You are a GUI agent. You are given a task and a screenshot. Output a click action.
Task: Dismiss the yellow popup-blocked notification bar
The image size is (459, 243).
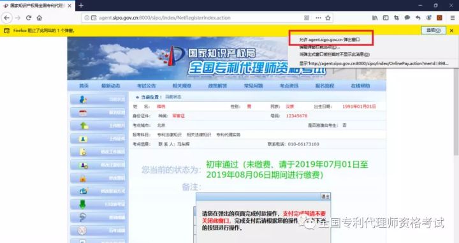coord(452,31)
